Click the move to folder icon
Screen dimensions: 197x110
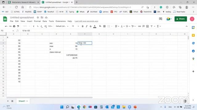(x=42, y=17)
